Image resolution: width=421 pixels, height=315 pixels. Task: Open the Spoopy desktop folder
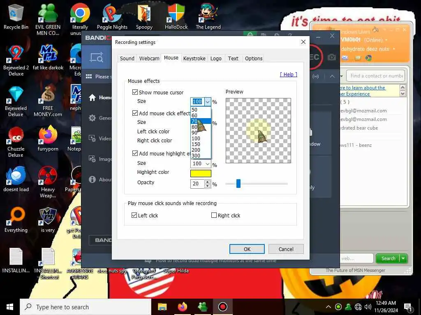[x=144, y=16]
